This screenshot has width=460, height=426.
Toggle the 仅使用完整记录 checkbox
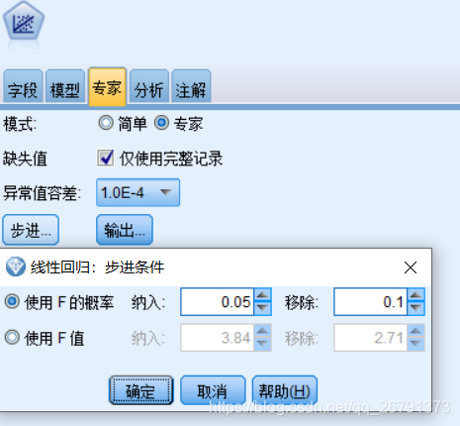pyautogui.click(x=106, y=158)
